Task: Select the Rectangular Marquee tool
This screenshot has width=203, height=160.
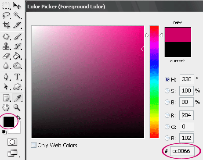Action: pos(6,6)
